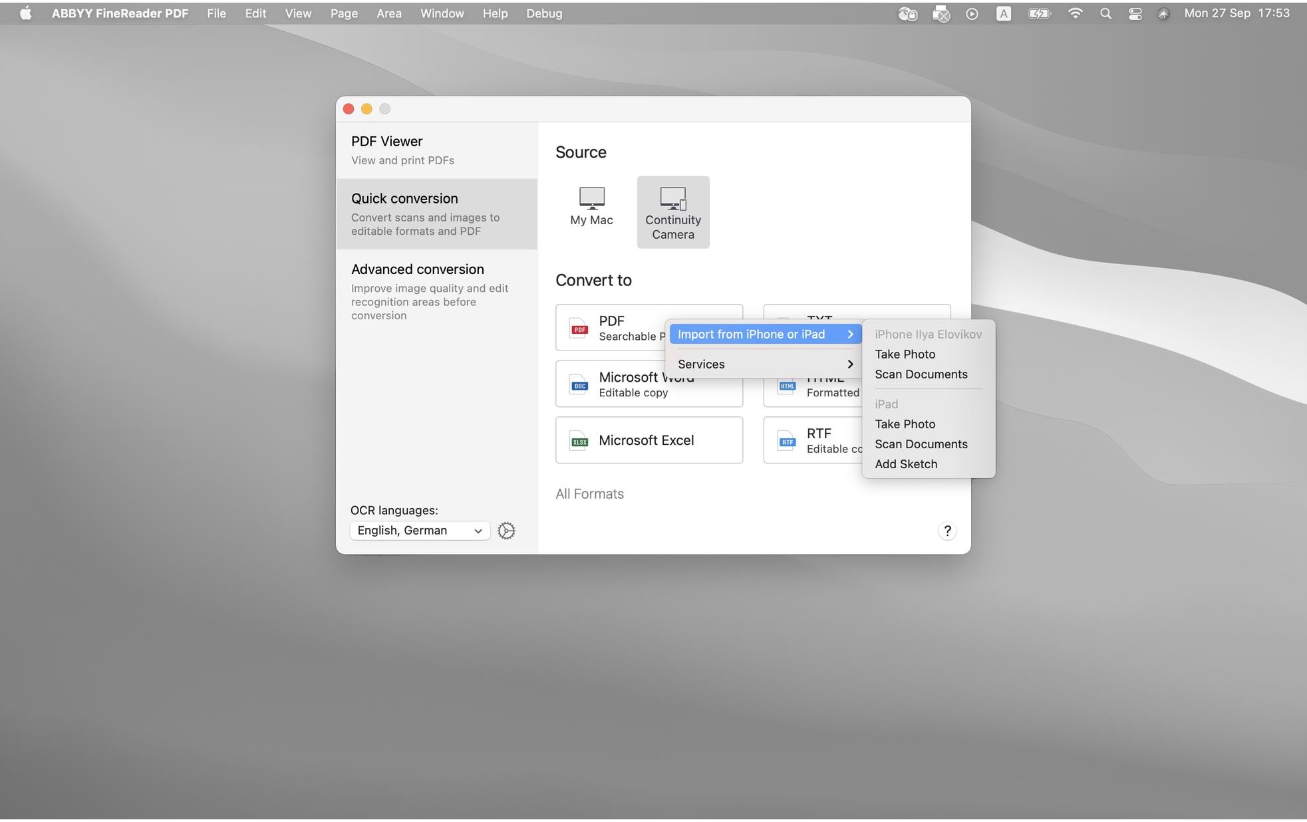Click the HTML formatted conversion icon
The image size is (1307, 822).
click(x=786, y=384)
